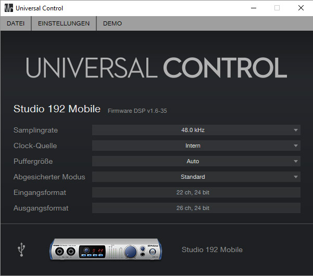Click the Eingangsformat field showing 22 ch
Image resolution: width=313 pixels, height=276 pixels.
196,192
